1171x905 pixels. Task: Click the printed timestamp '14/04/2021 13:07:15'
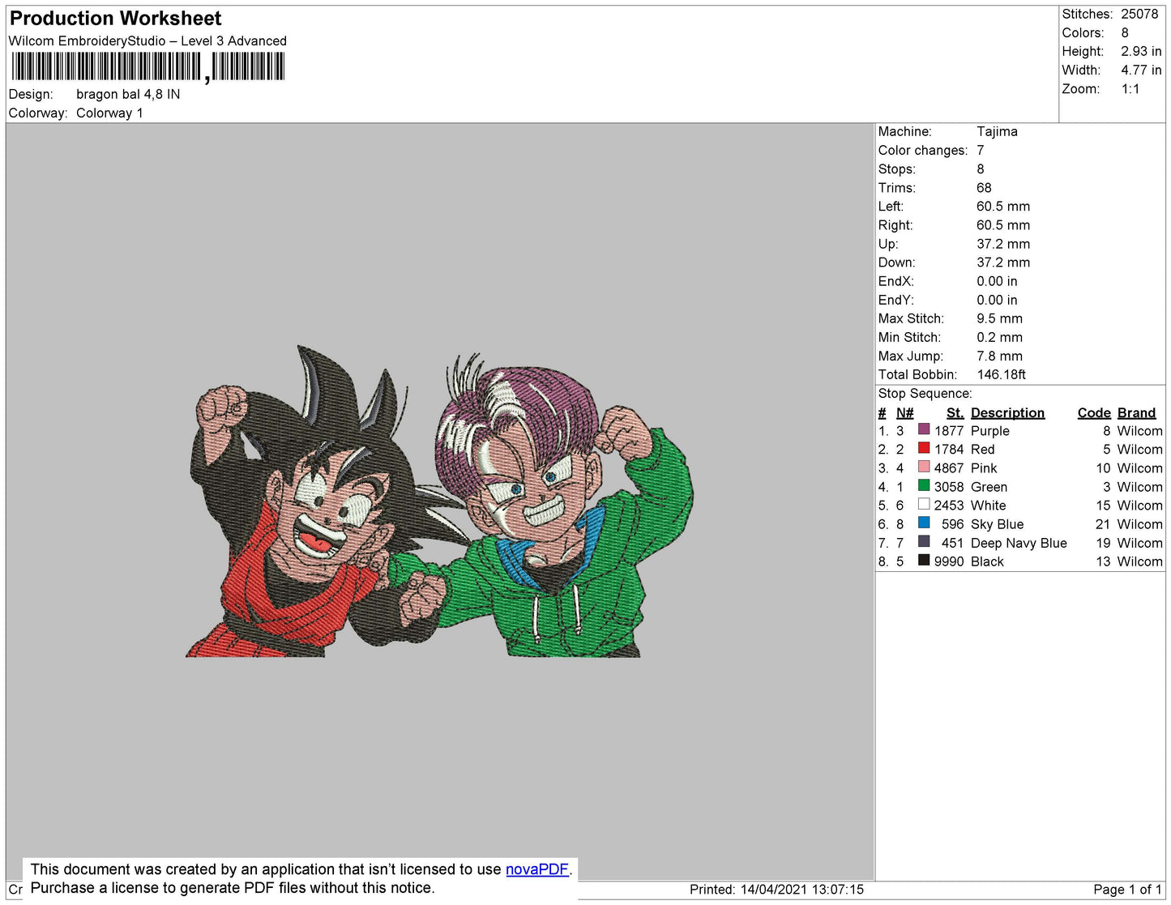point(801,890)
